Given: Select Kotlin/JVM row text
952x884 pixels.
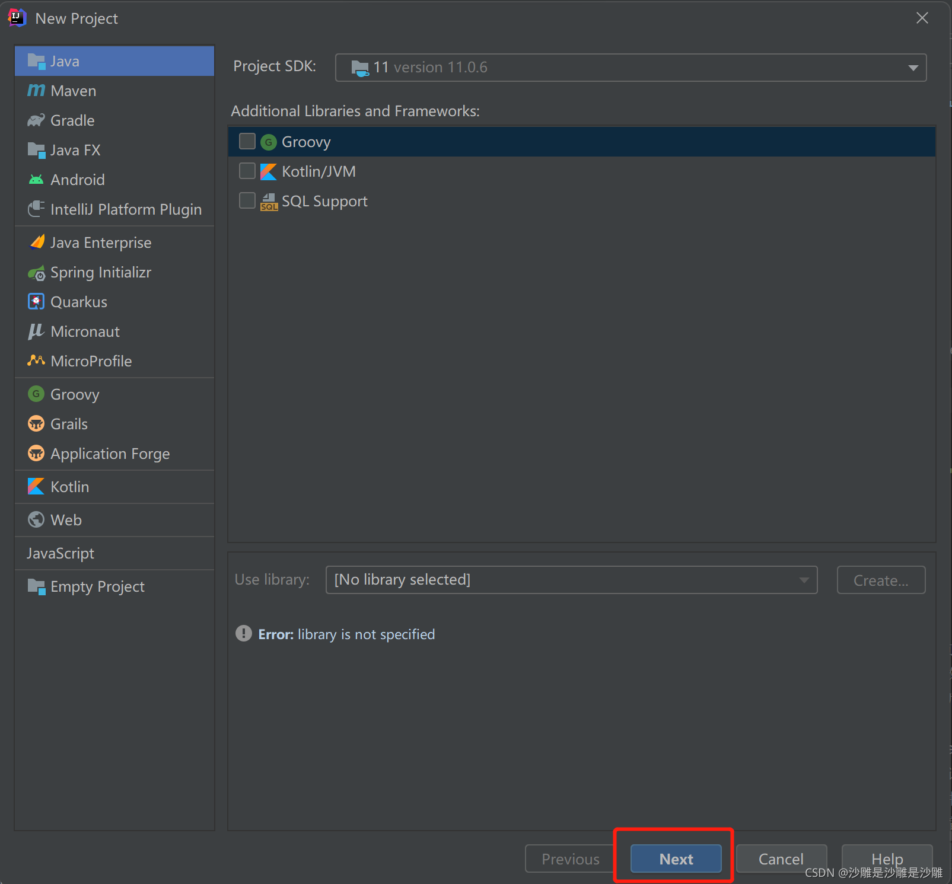Looking at the screenshot, I should click(319, 171).
